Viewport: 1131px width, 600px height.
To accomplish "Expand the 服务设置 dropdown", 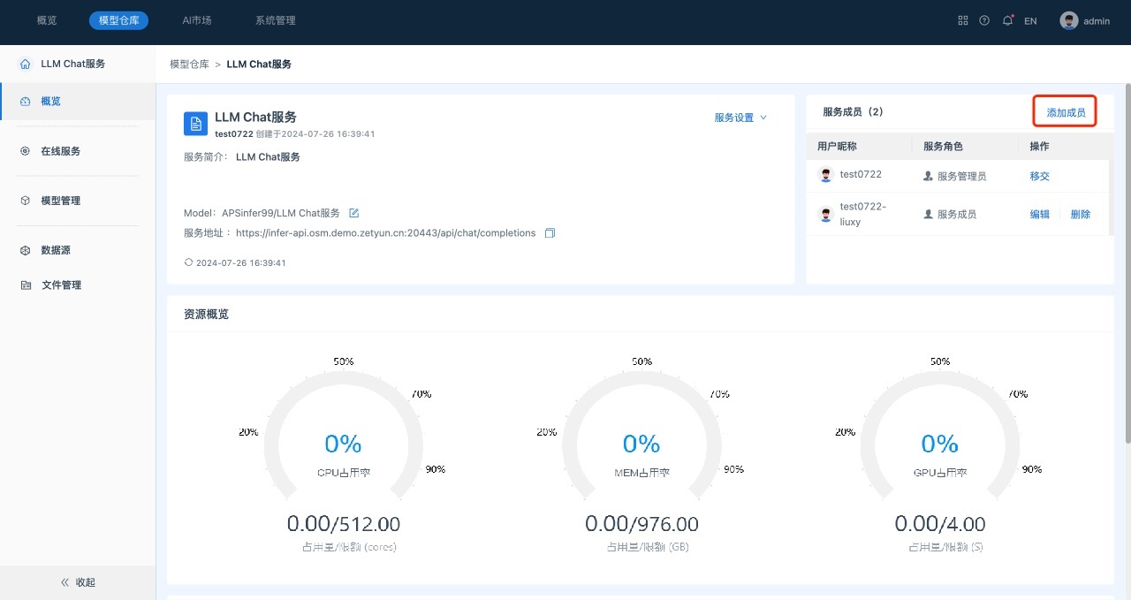I will (740, 118).
